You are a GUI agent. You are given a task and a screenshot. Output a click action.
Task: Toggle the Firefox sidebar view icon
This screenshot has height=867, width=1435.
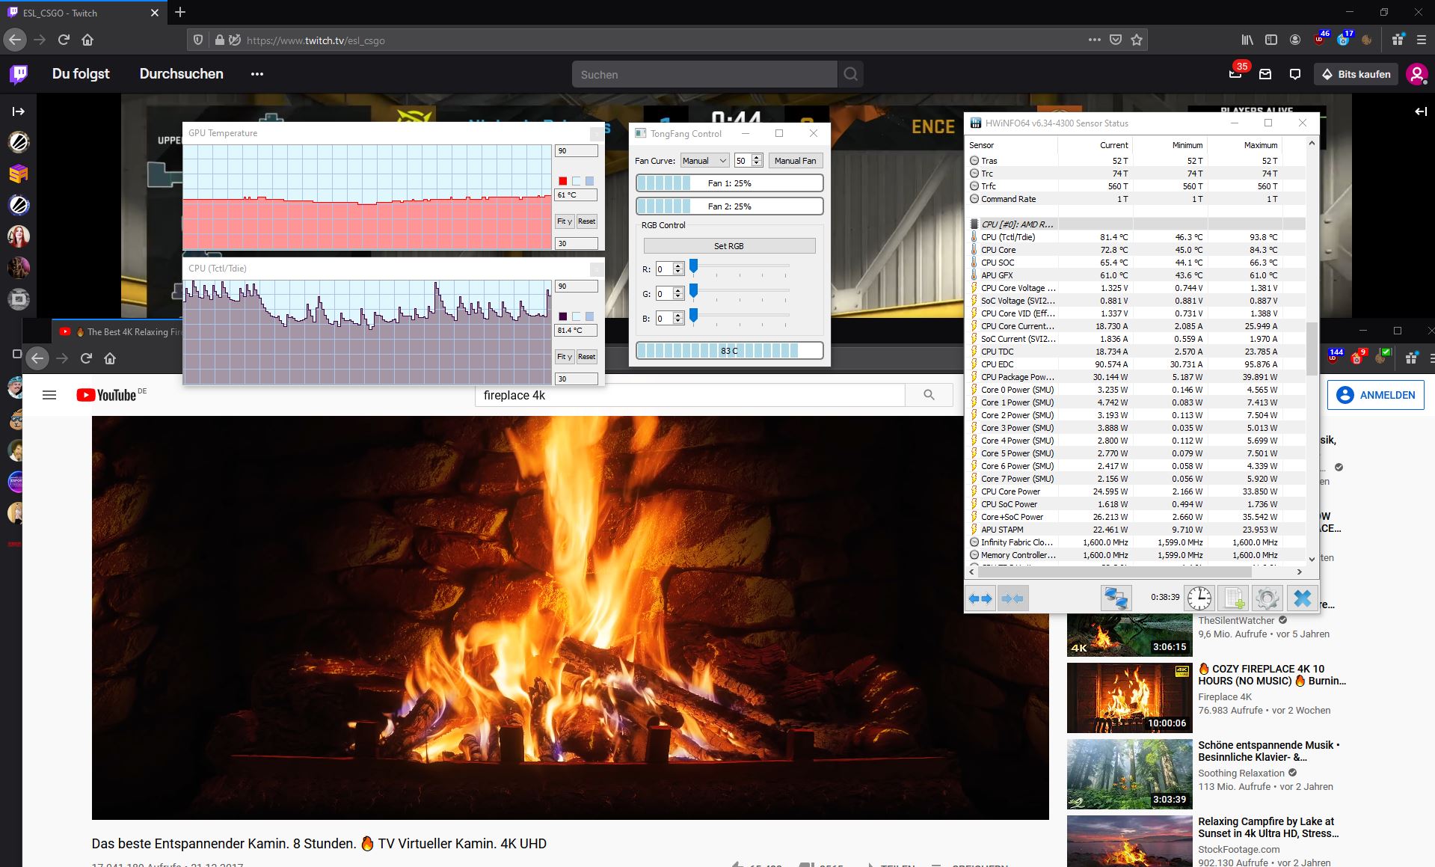click(x=1271, y=40)
